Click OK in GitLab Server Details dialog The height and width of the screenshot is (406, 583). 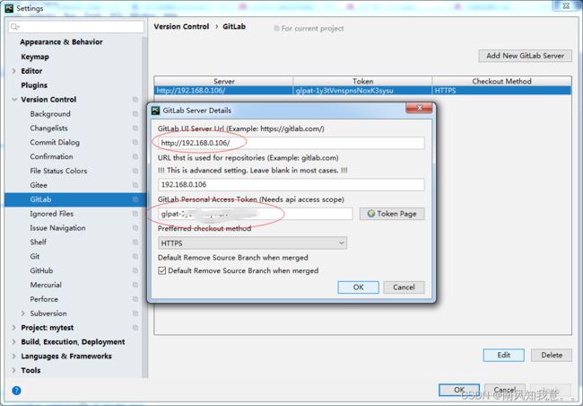click(x=359, y=287)
